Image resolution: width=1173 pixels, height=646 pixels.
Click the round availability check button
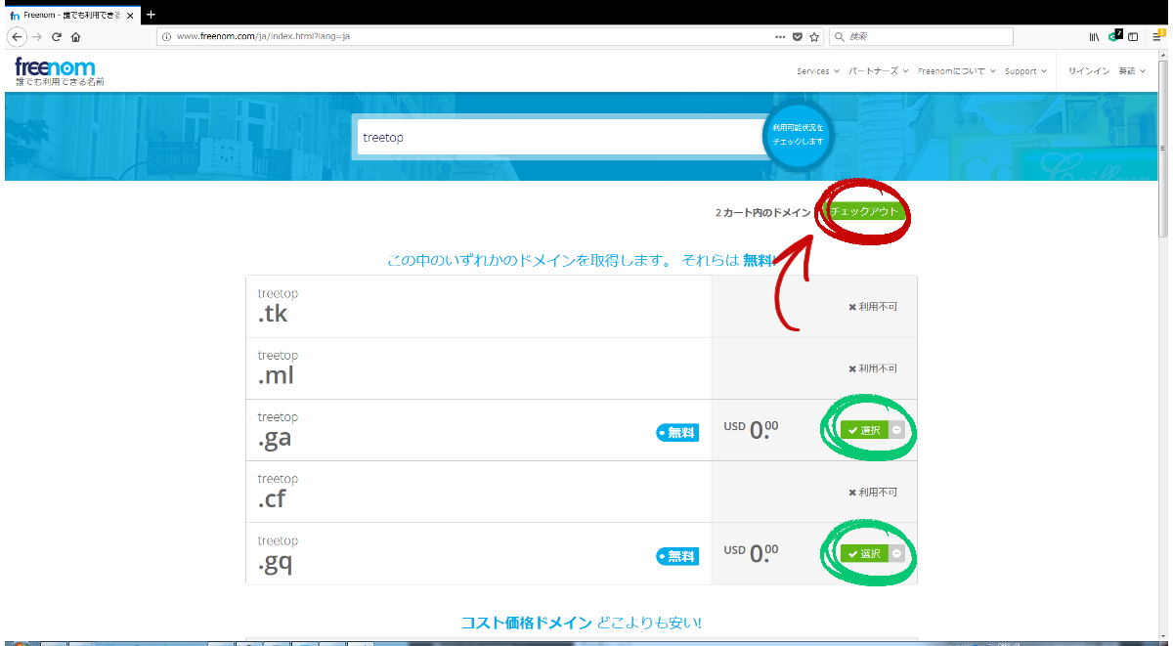[798, 135]
